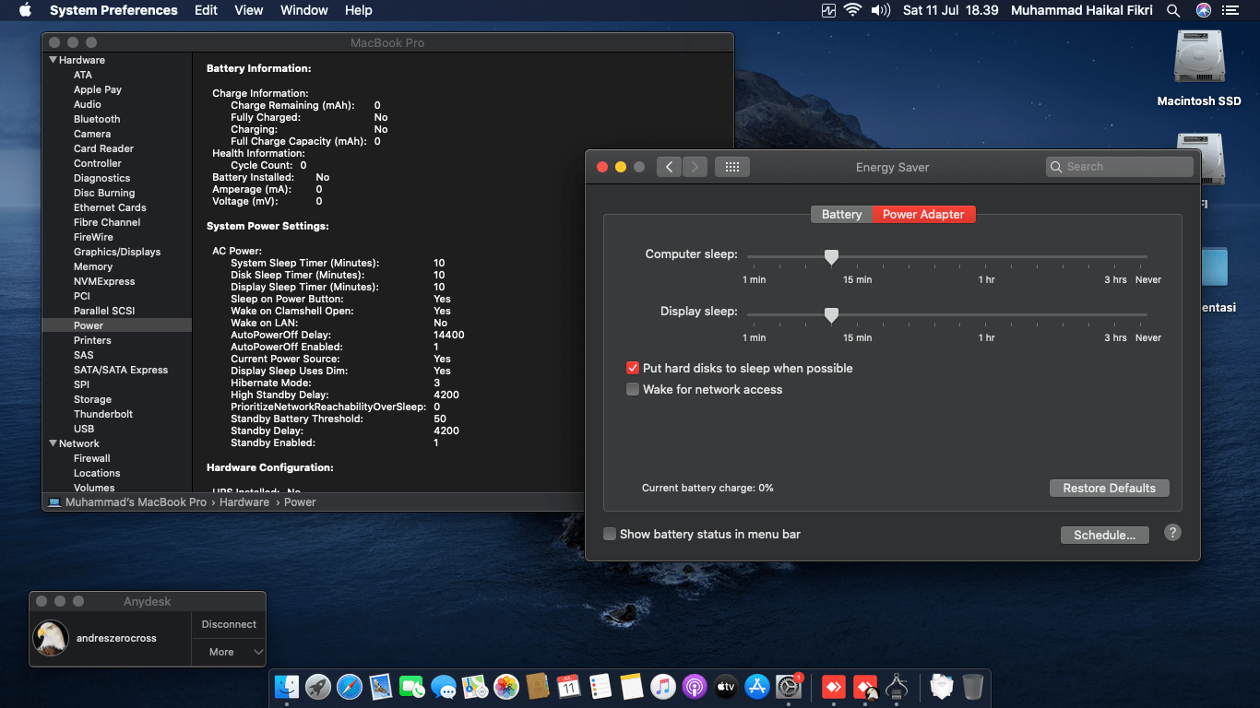1260x708 pixels.
Task: Collapse the Hardware section triangle
Action: click(53, 60)
